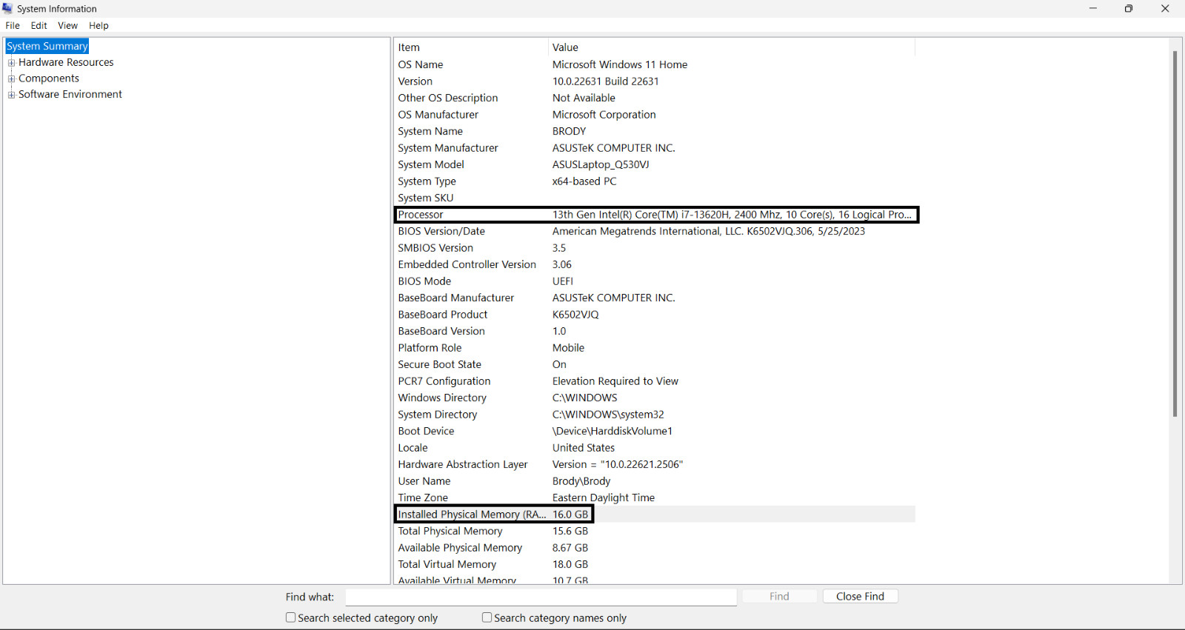
Task: Select the Other OS Description row
Action: pos(655,98)
